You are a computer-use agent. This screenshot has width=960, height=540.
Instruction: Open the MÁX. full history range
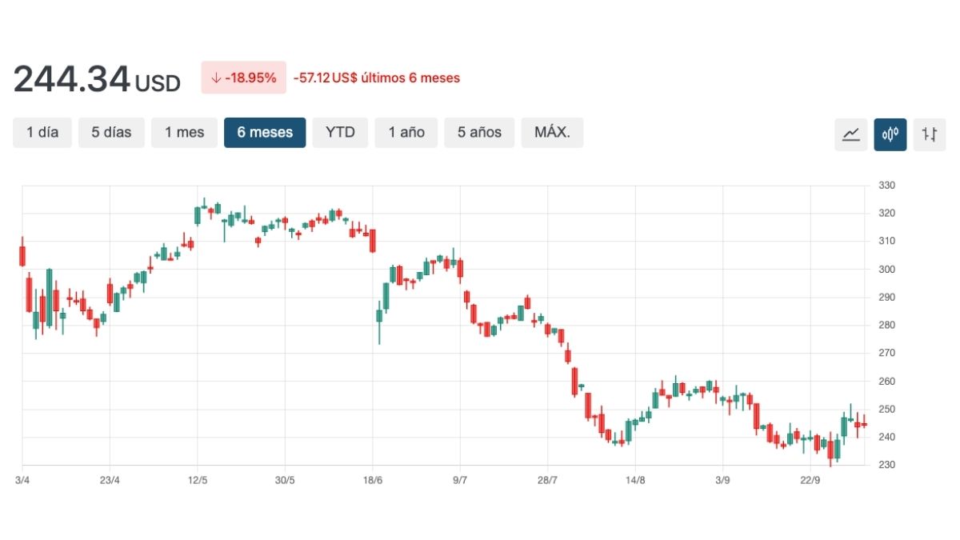click(x=552, y=133)
